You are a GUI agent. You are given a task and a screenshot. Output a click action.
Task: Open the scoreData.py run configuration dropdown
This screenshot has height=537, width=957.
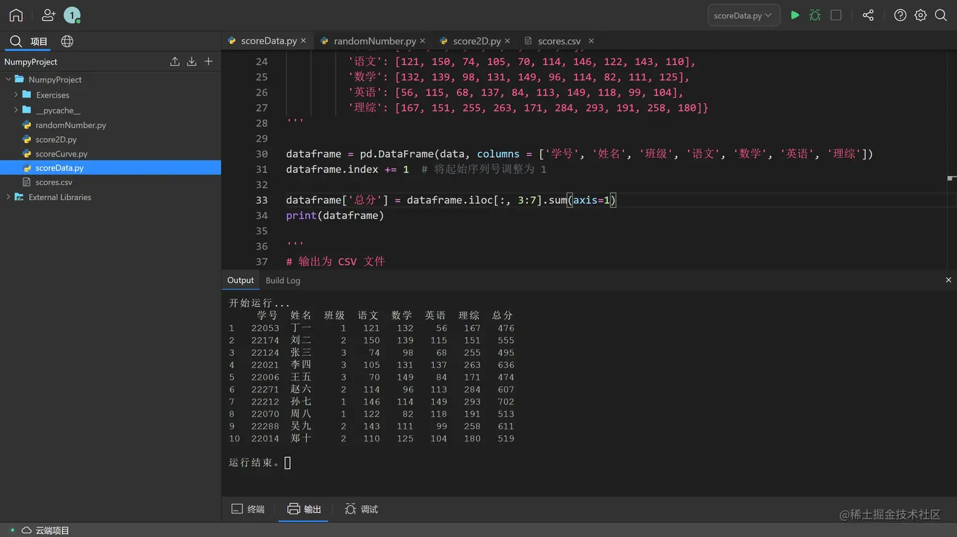pos(743,15)
